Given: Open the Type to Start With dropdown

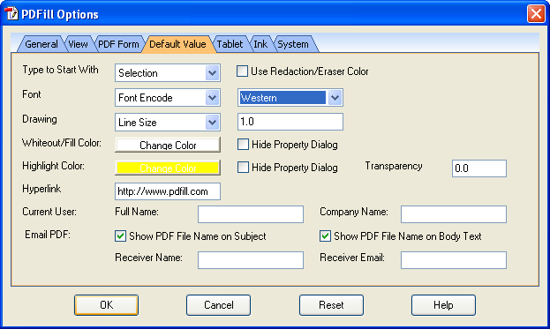Looking at the screenshot, I should point(168,73).
